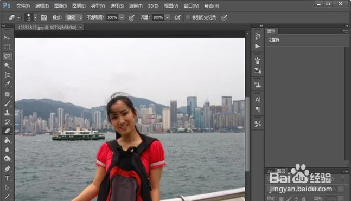The height and width of the screenshot is (201, 351).
Task: Open the 选择(S) menu
Action: (x=117, y=6)
